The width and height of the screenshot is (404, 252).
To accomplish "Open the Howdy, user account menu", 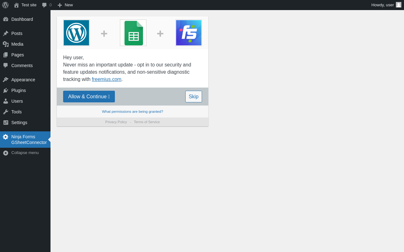I will pos(386,5).
